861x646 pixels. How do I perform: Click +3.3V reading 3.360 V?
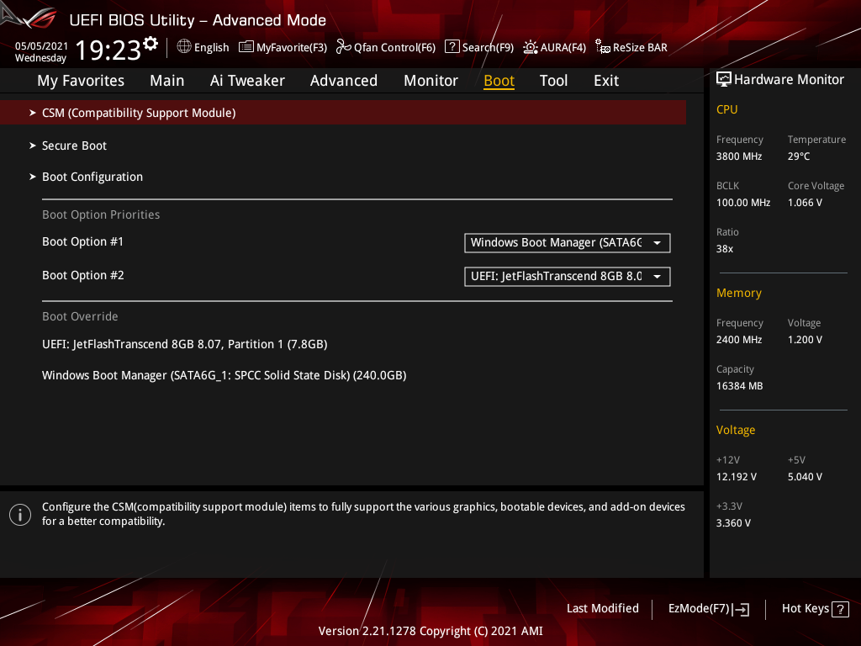coord(733,523)
